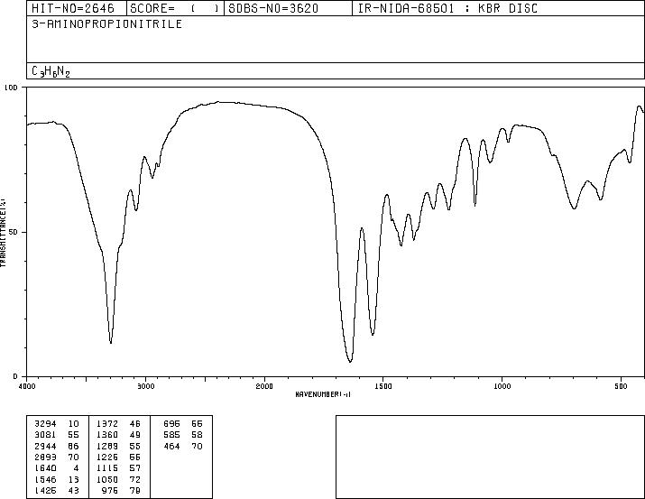Click the SDBS-NO=3620 header cell

coord(288,8)
